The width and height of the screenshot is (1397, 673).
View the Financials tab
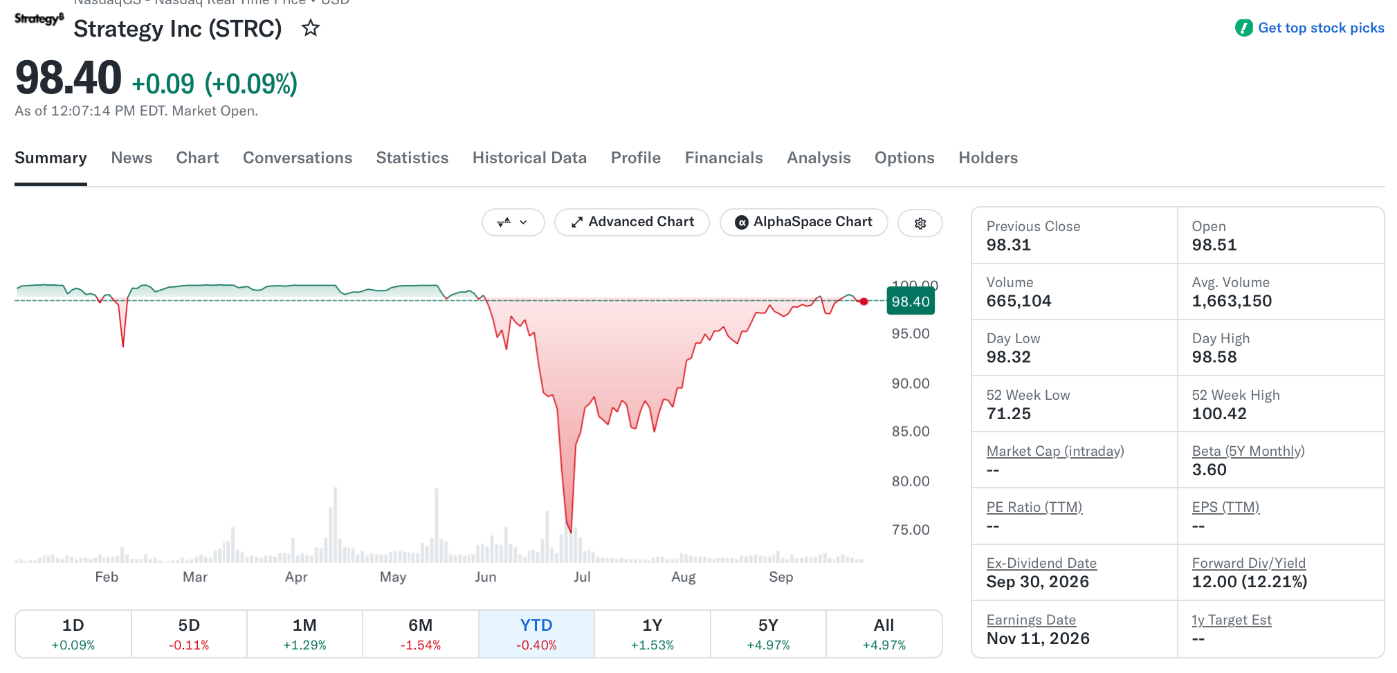[x=724, y=158]
